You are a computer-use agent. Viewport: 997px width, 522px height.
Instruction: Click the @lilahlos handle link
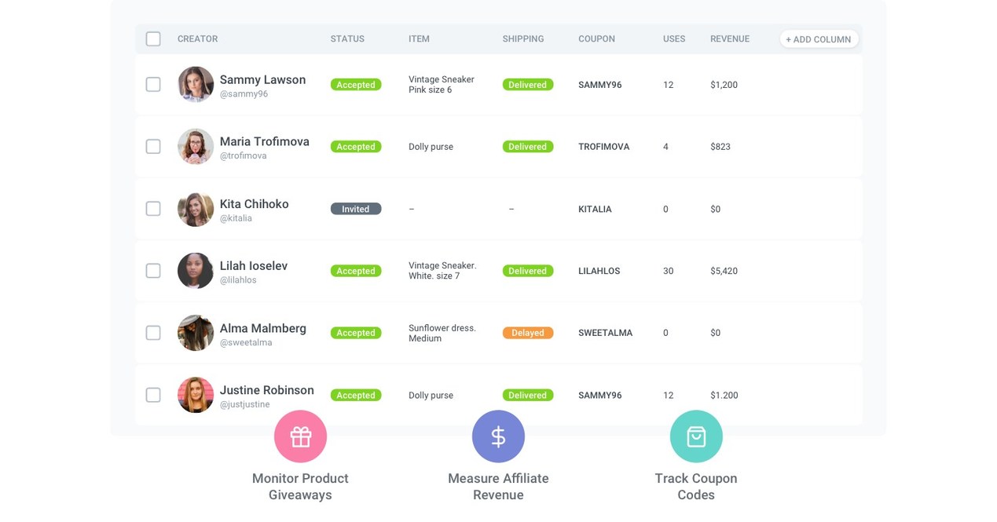(x=238, y=279)
